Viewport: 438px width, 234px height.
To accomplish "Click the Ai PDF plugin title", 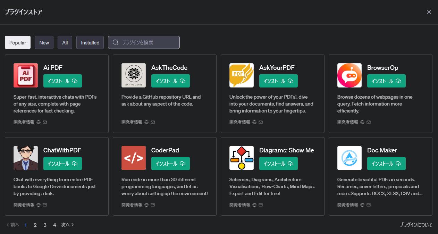I will pyautogui.click(x=53, y=68).
